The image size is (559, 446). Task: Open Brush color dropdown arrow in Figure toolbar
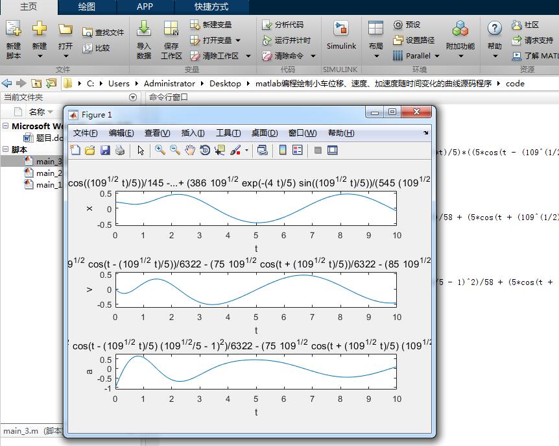(246, 150)
